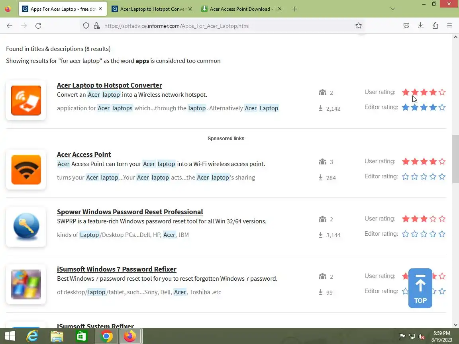This screenshot has height=344, width=459.
Task: Rate Acer Hotspot Converter five stars (user rating)
Action: [x=442, y=92]
